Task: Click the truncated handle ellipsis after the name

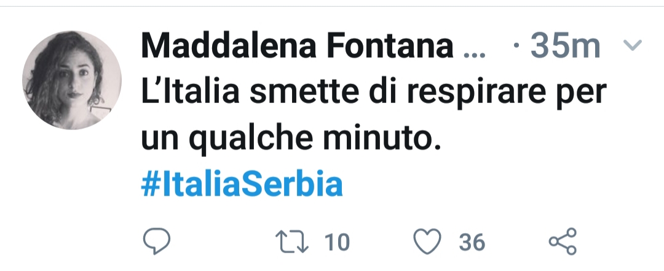Action: (473, 48)
